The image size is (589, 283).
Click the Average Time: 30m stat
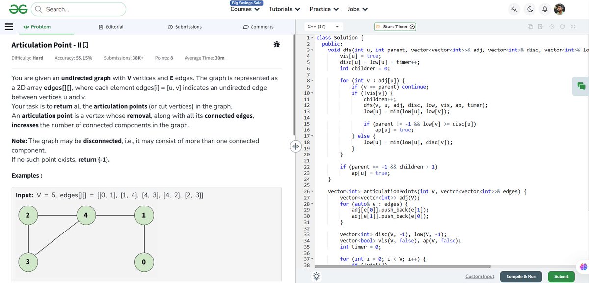(x=205, y=58)
